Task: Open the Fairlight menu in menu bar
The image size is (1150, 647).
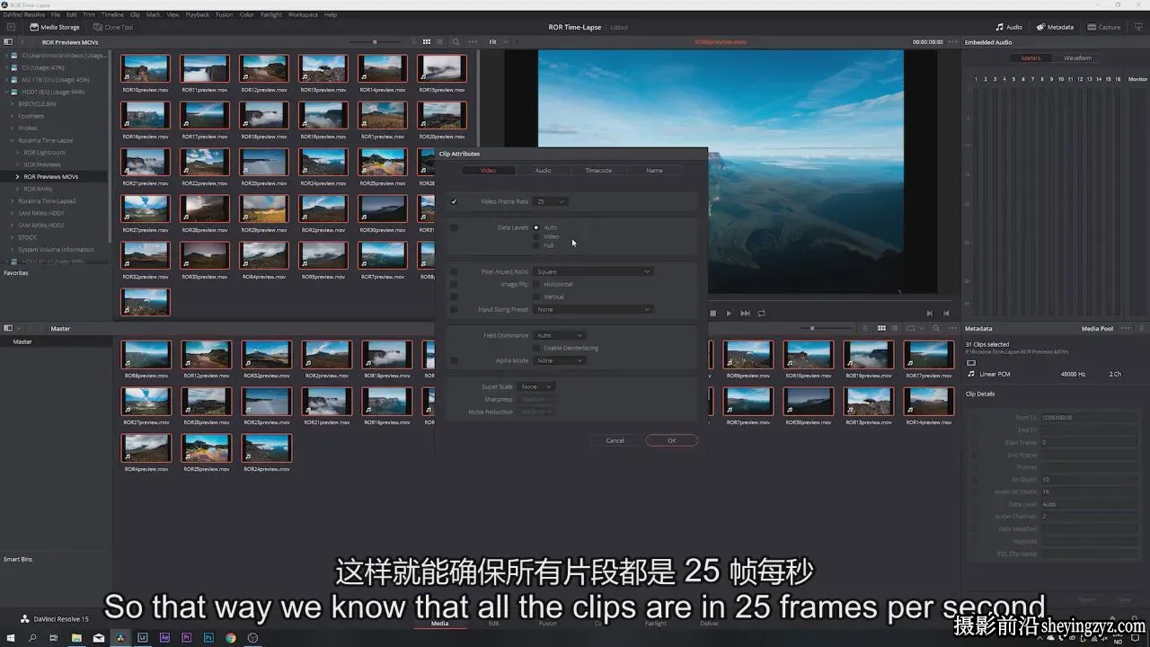Action: click(x=271, y=14)
